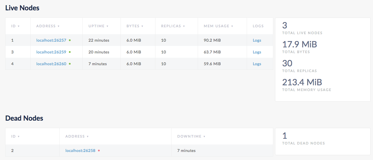
Task: Click red status dot beside localhost:26258
Action: click(99, 151)
